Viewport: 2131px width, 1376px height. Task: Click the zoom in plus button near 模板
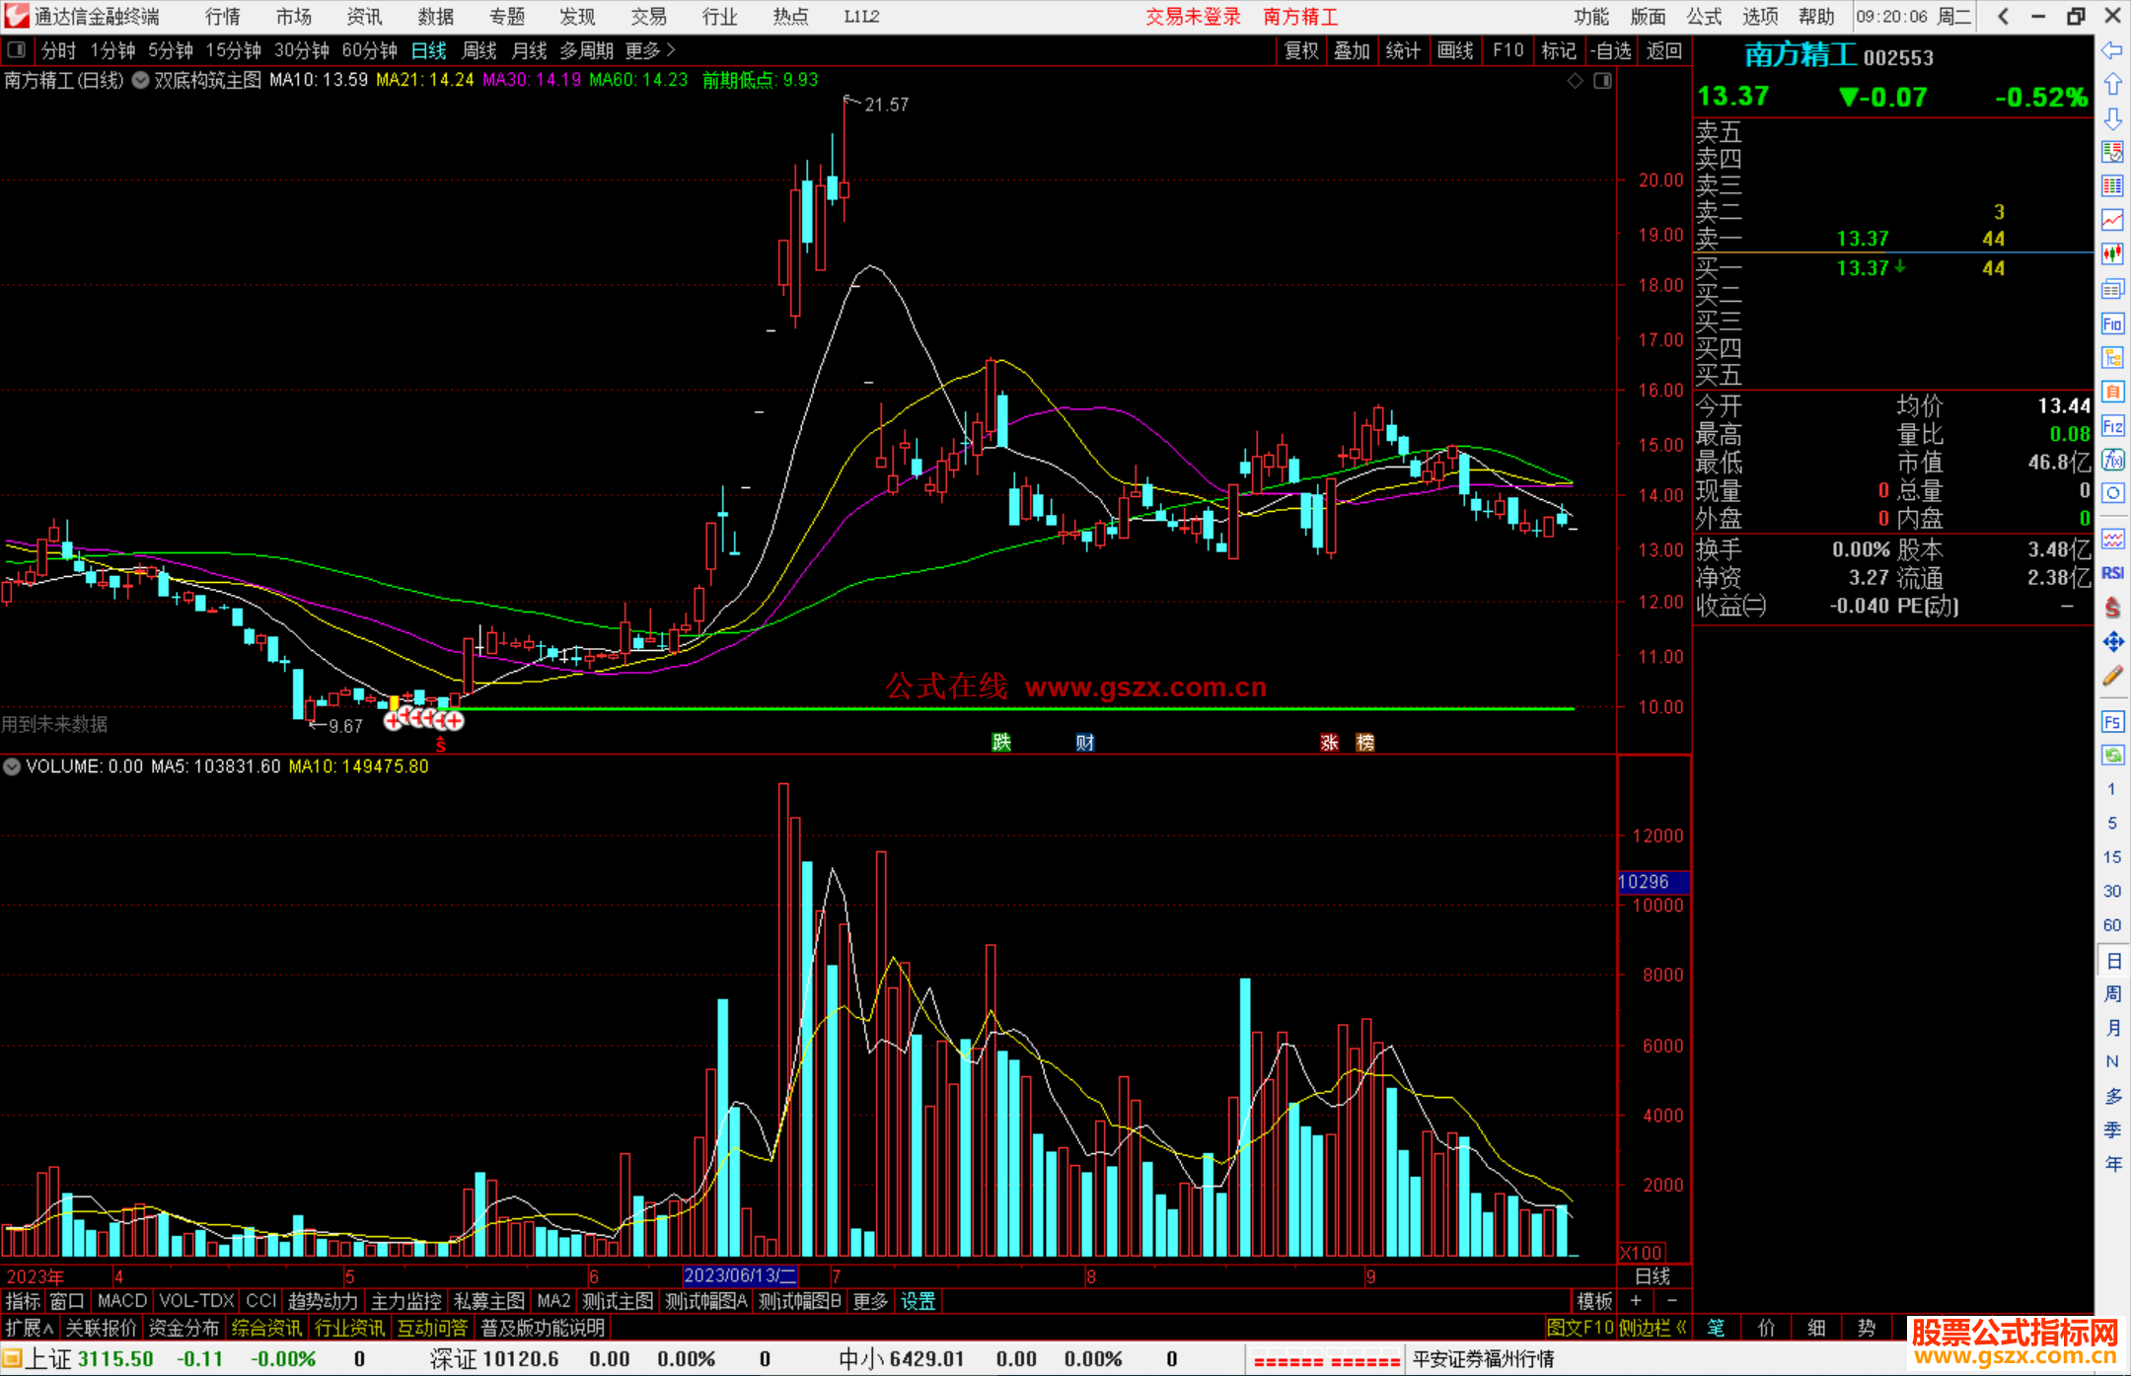tap(1637, 1301)
